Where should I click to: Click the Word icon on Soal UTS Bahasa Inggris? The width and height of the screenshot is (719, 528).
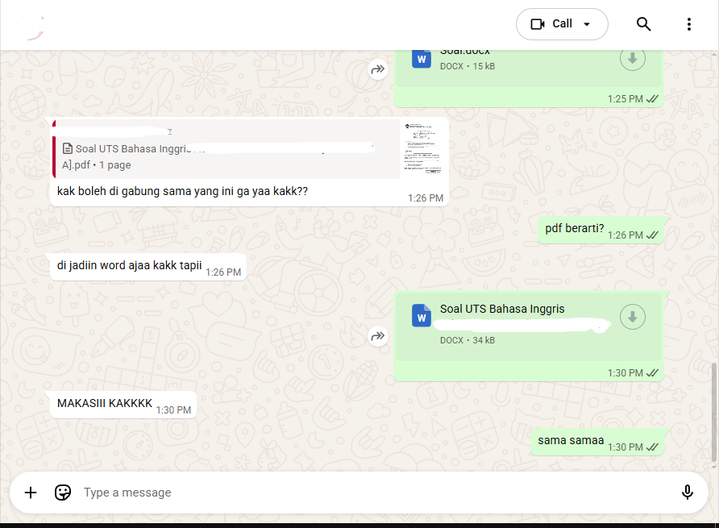[x=421, y=316]
